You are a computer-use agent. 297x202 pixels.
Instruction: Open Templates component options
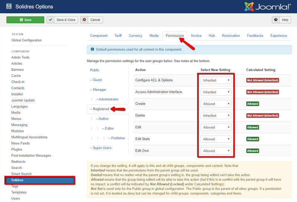point(19,192)
